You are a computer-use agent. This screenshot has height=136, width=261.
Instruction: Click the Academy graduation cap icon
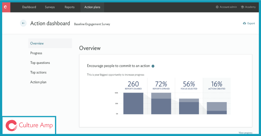(x=243, y=7)
